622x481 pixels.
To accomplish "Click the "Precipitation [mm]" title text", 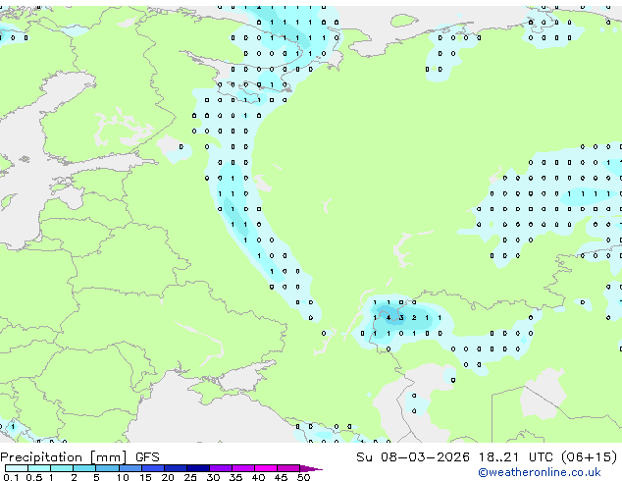I will [x=64, y=457].
